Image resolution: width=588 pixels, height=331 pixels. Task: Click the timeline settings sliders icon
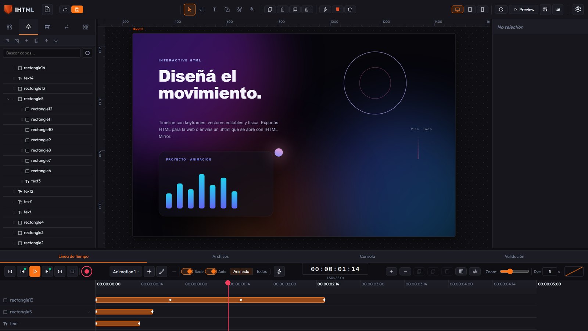(x=474, y=271)
